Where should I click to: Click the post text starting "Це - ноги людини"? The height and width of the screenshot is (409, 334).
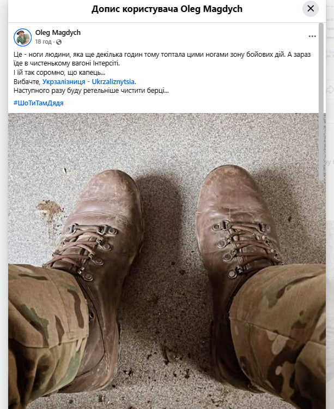[162, 59]
